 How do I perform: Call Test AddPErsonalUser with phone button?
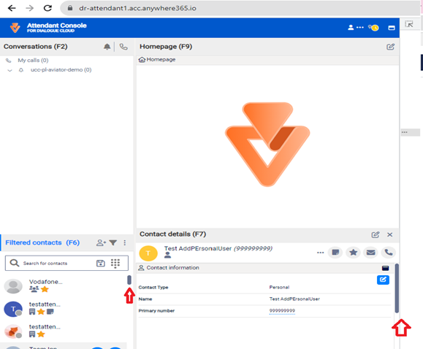point(389,253)
